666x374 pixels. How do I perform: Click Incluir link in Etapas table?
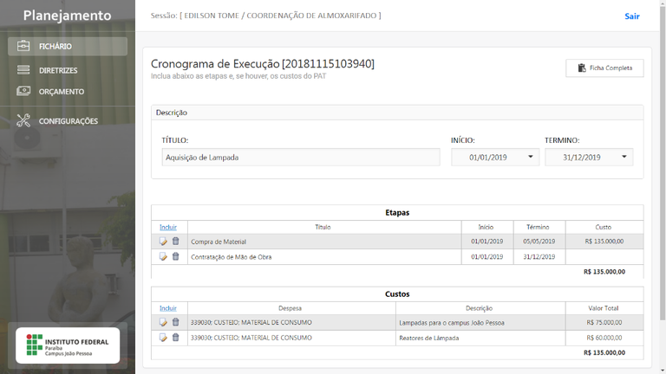click(x=168, y=227)
